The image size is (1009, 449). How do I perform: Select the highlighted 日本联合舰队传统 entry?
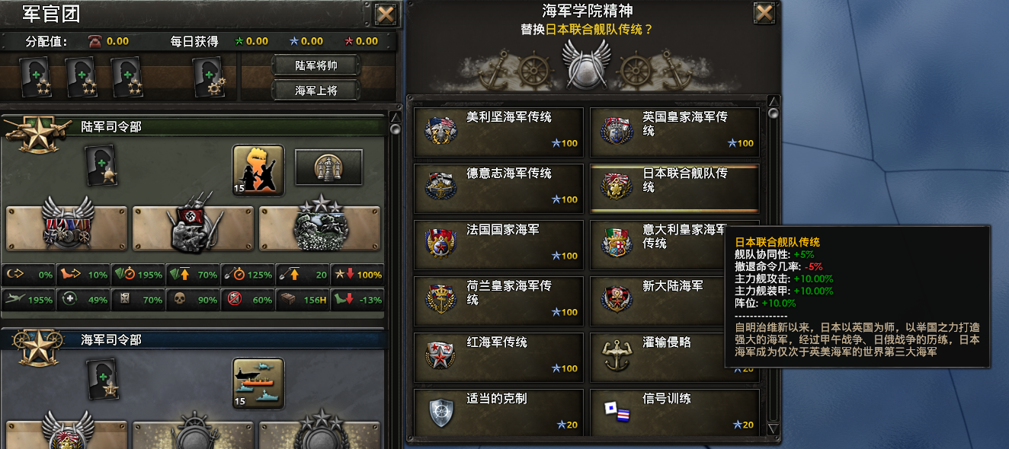pos(674,188)
